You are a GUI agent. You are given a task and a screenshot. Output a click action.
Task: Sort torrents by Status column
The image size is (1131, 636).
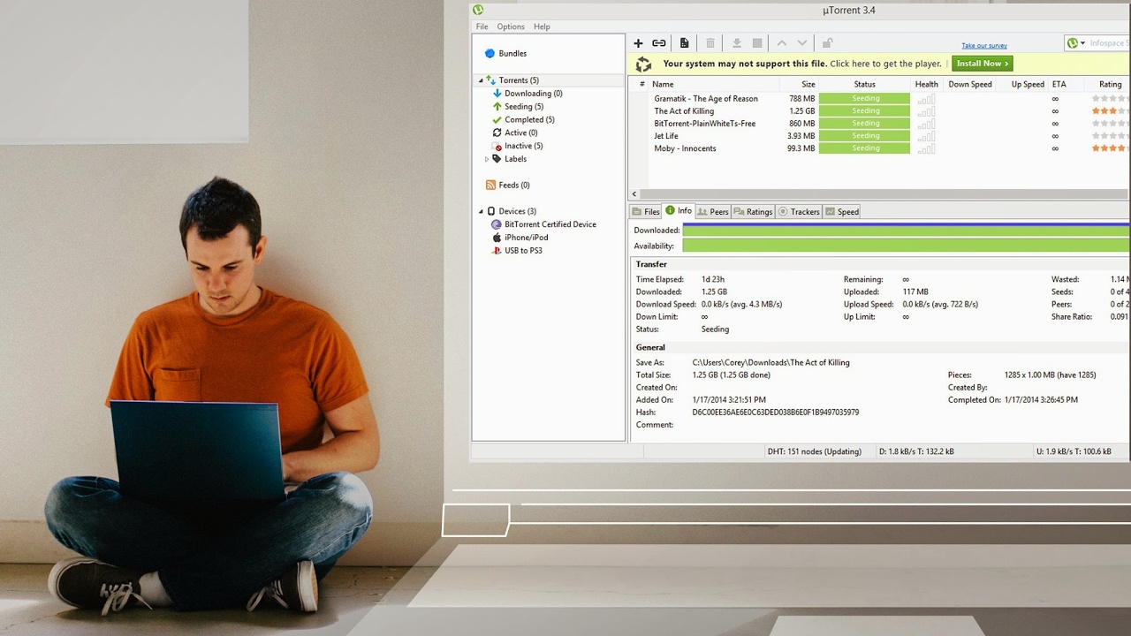click(x=864, y=85)
